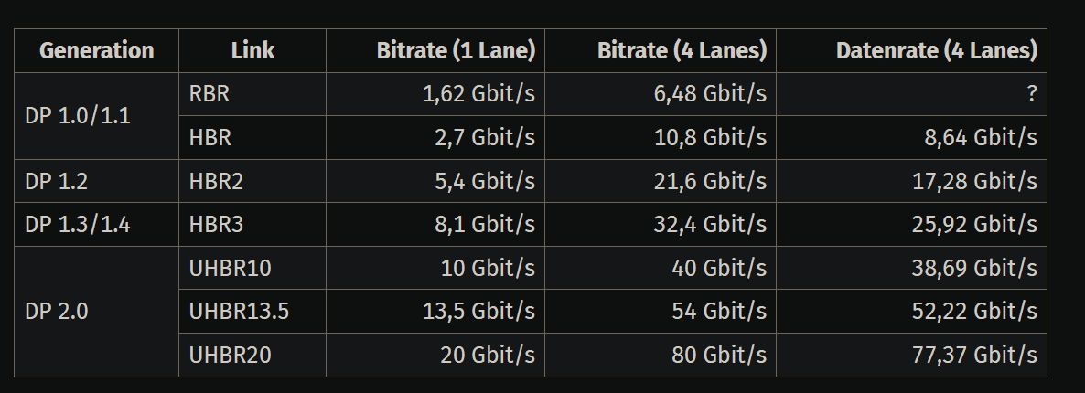
Task: Click the UHBR10 link cell
Action: (229, 268)
